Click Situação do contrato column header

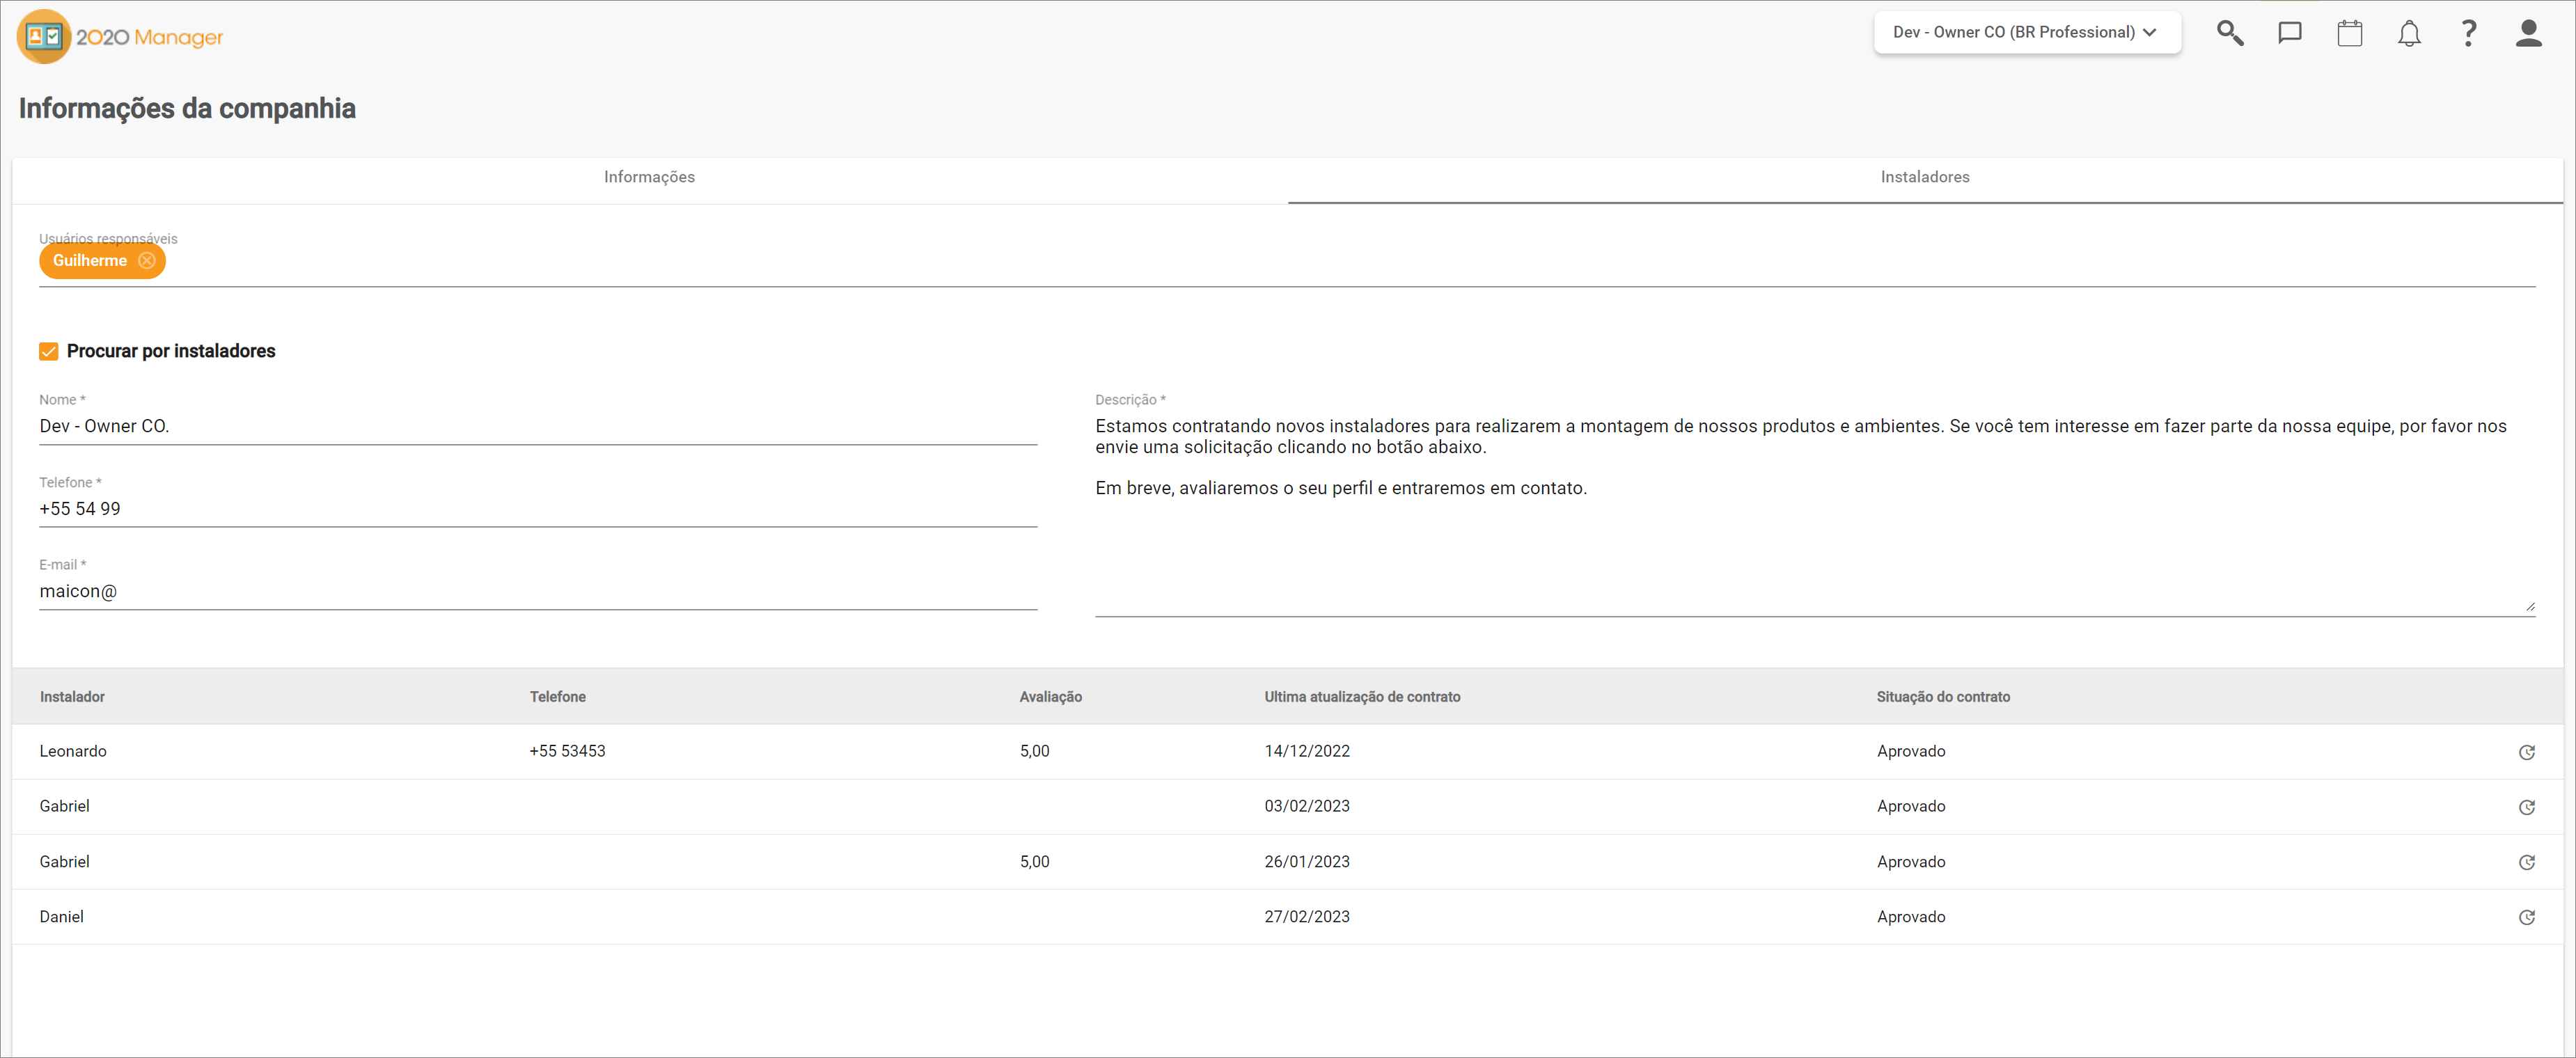1942,697
